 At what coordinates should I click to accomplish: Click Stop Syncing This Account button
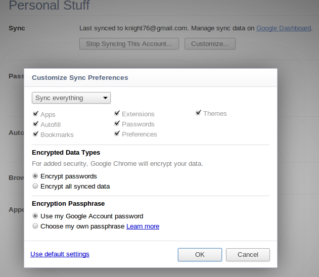[129, 44]
